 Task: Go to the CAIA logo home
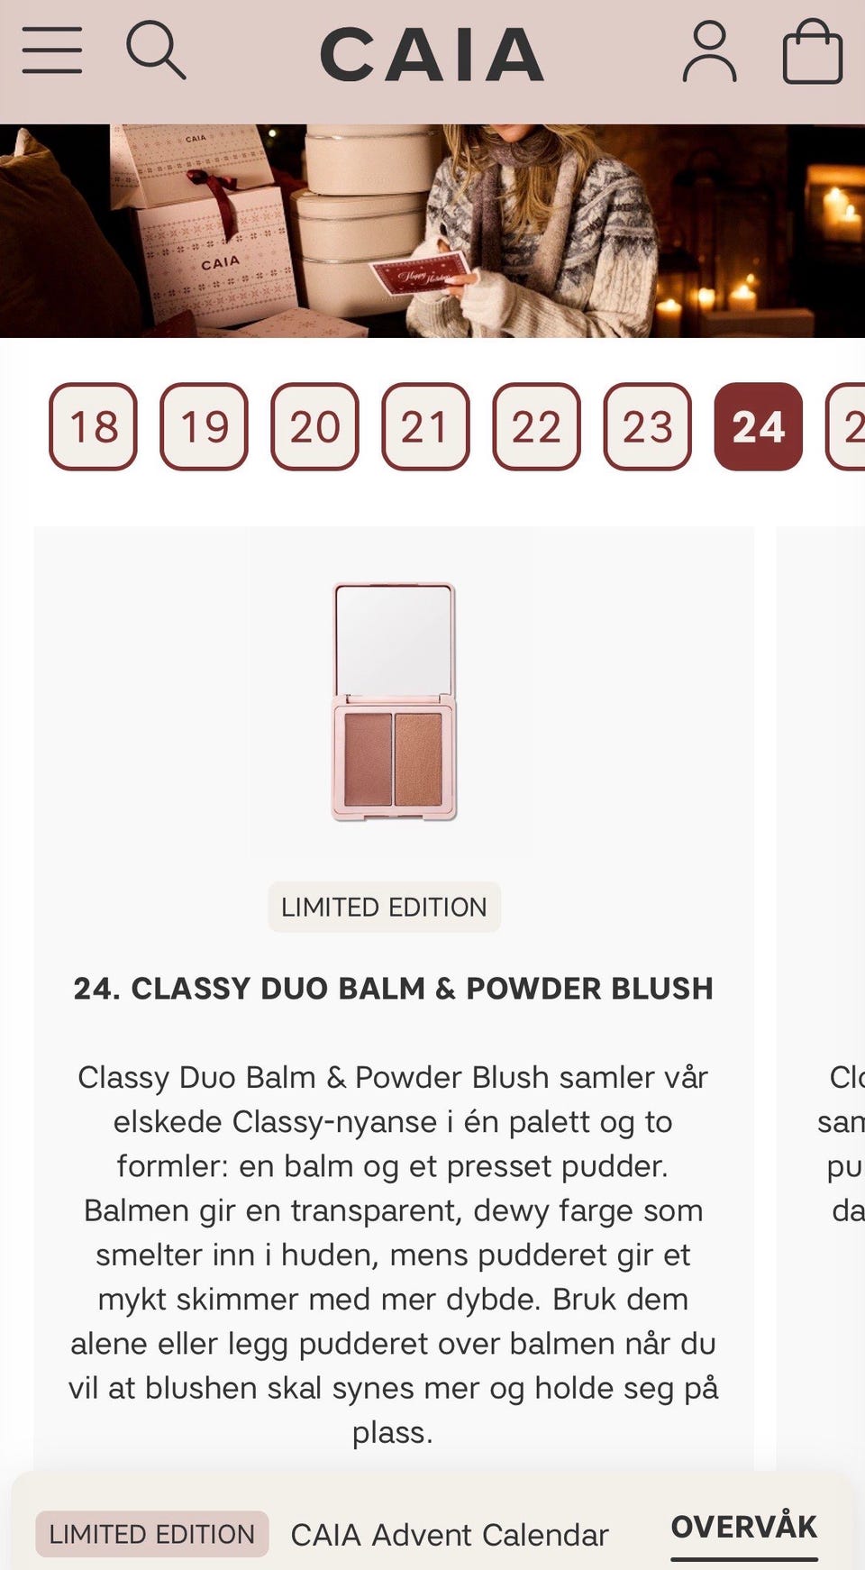[x=432, y=54]
